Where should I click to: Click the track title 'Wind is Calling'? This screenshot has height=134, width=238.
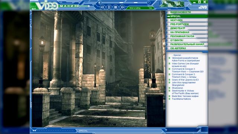(135, 8)
